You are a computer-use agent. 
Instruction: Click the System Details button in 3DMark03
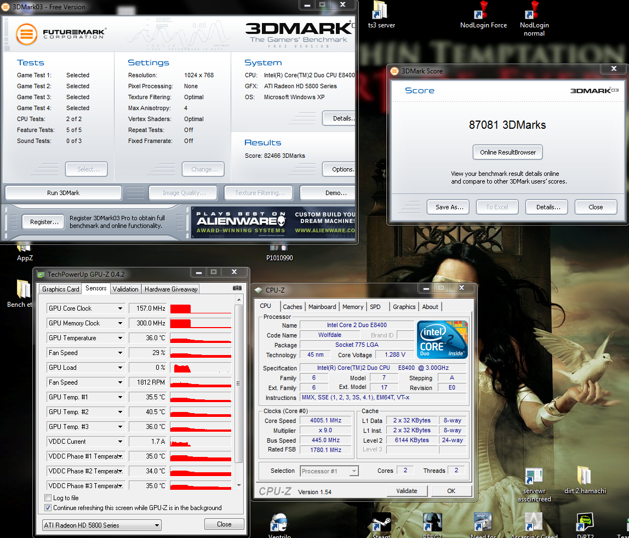339,118
